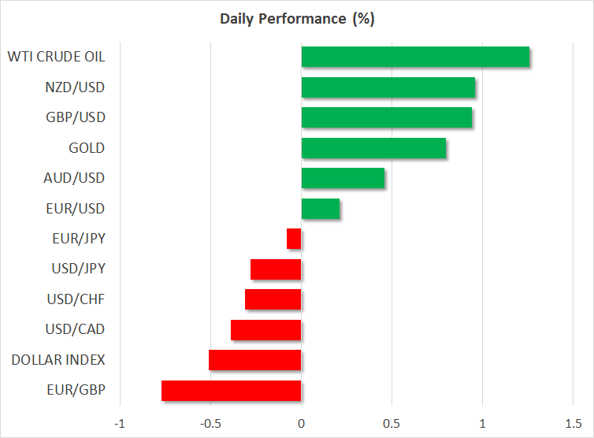594x438 pixels.
Task: Select the EUR/USD green bar
Action: (321, 209)
